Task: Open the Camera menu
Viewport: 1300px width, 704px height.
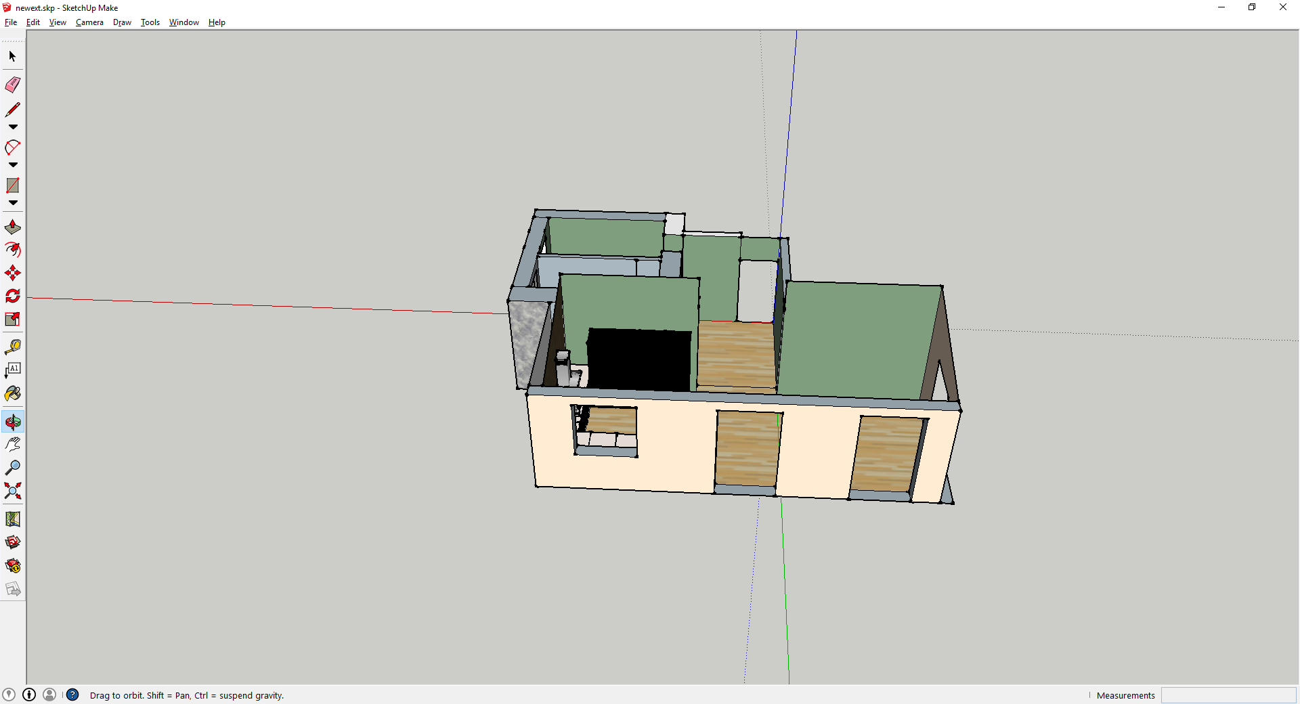Action: tap(89, 22)
